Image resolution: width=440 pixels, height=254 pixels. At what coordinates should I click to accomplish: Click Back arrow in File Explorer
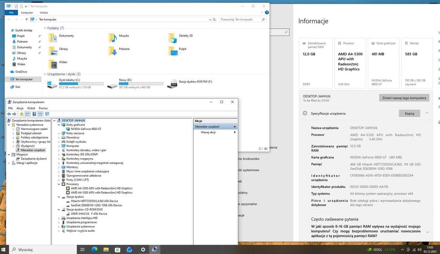point(9,19)
